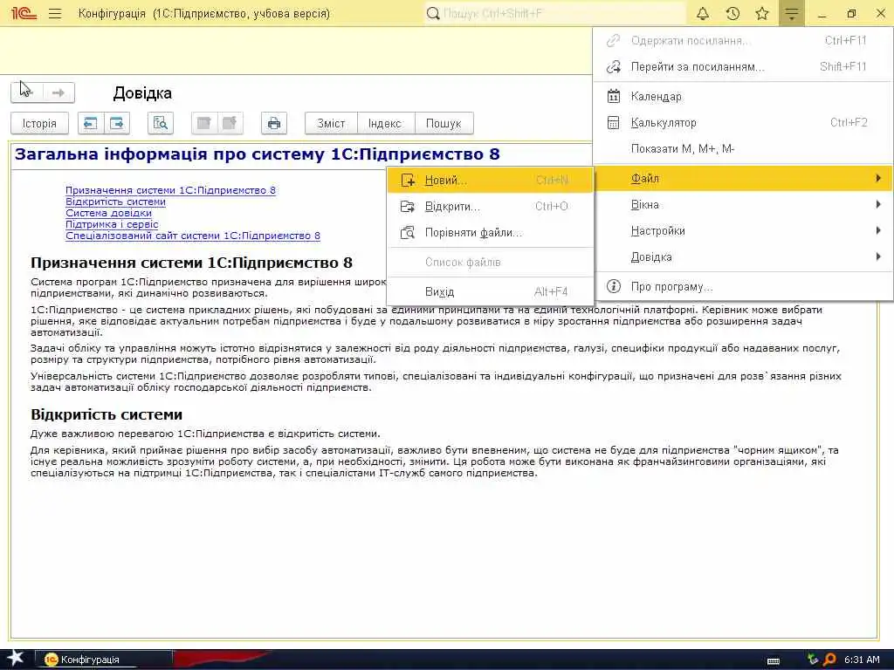Open Калькулятор from the menu

pos(743,122)
